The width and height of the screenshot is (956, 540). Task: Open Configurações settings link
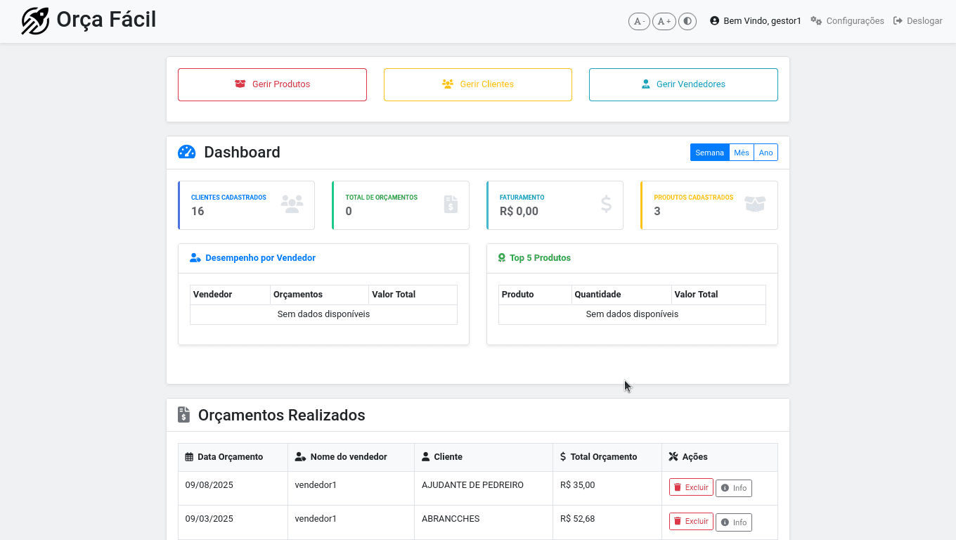[847, 21]
